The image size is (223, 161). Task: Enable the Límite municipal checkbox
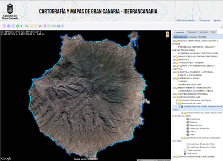185,150
